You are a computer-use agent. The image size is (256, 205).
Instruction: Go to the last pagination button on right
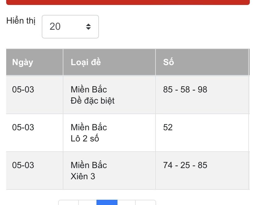[x=146, y=203]
